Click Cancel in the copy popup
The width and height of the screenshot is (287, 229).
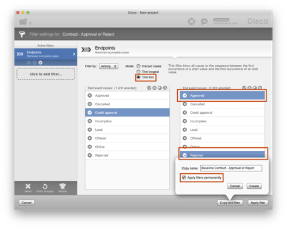click(235, 186)
